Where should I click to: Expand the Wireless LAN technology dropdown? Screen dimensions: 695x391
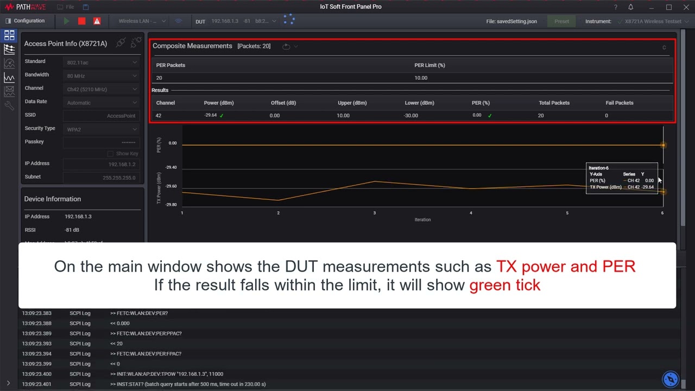coord(143,21)
